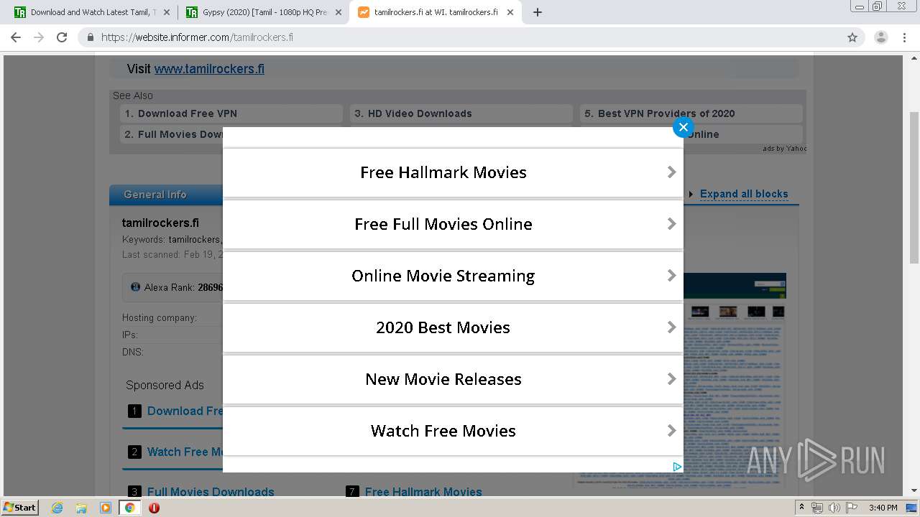Open the Chrome profile avatar menu
The width and height of the screenshot is (920, 517).
coord(880,37)
